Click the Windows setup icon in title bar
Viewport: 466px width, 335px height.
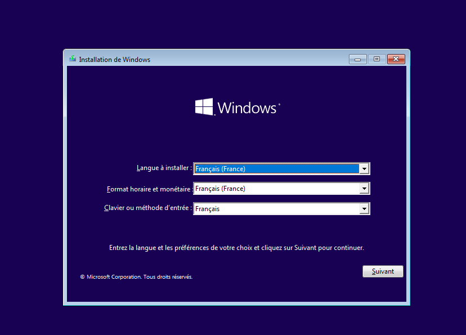(x=73, y=59)
